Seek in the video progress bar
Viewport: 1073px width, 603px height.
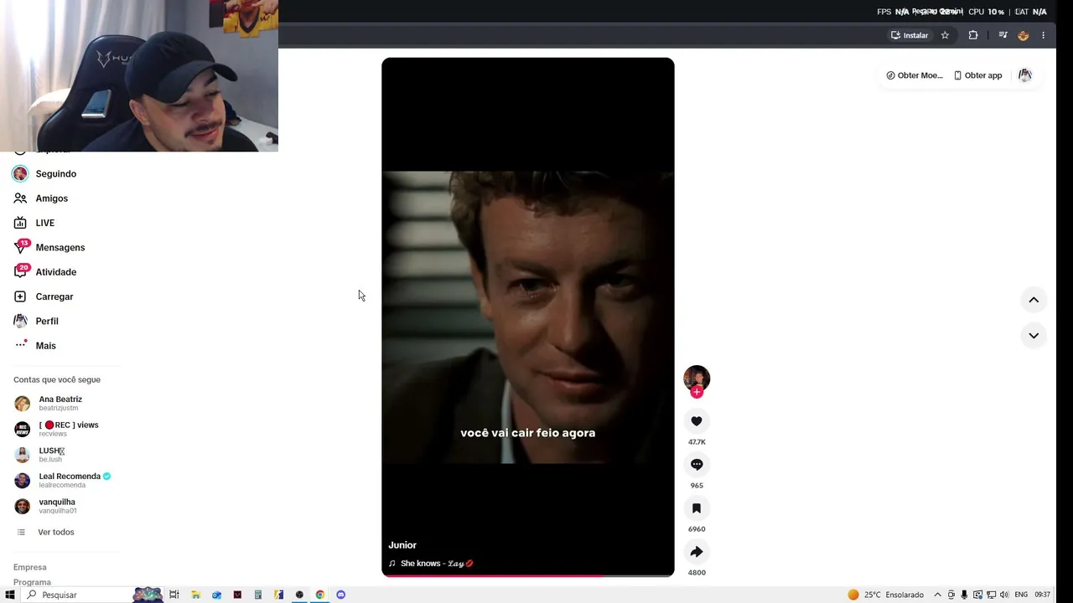[528, 575]
